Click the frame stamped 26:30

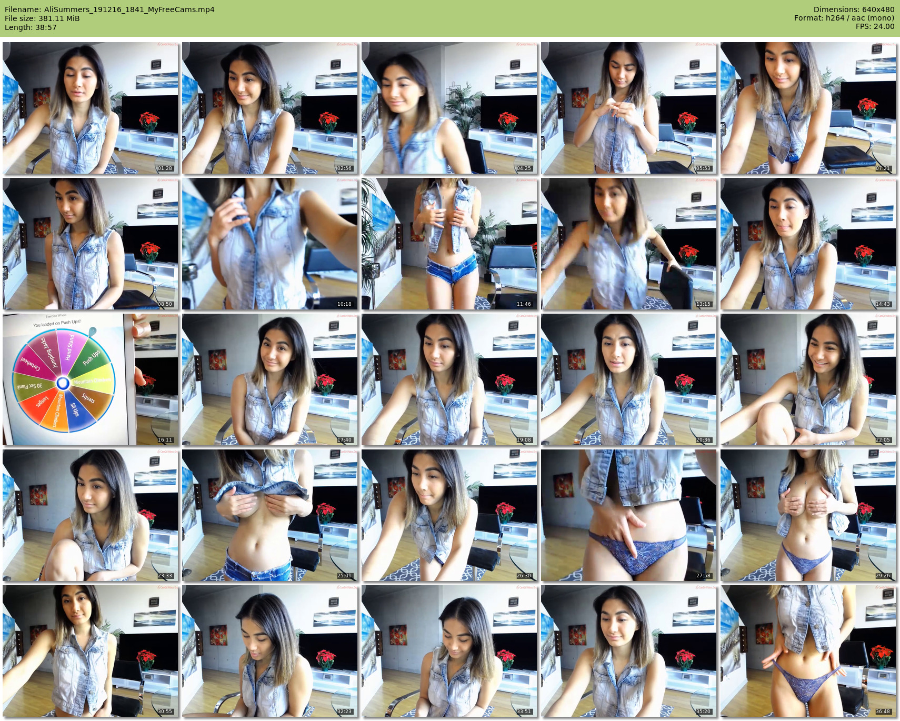pos(449,515)
